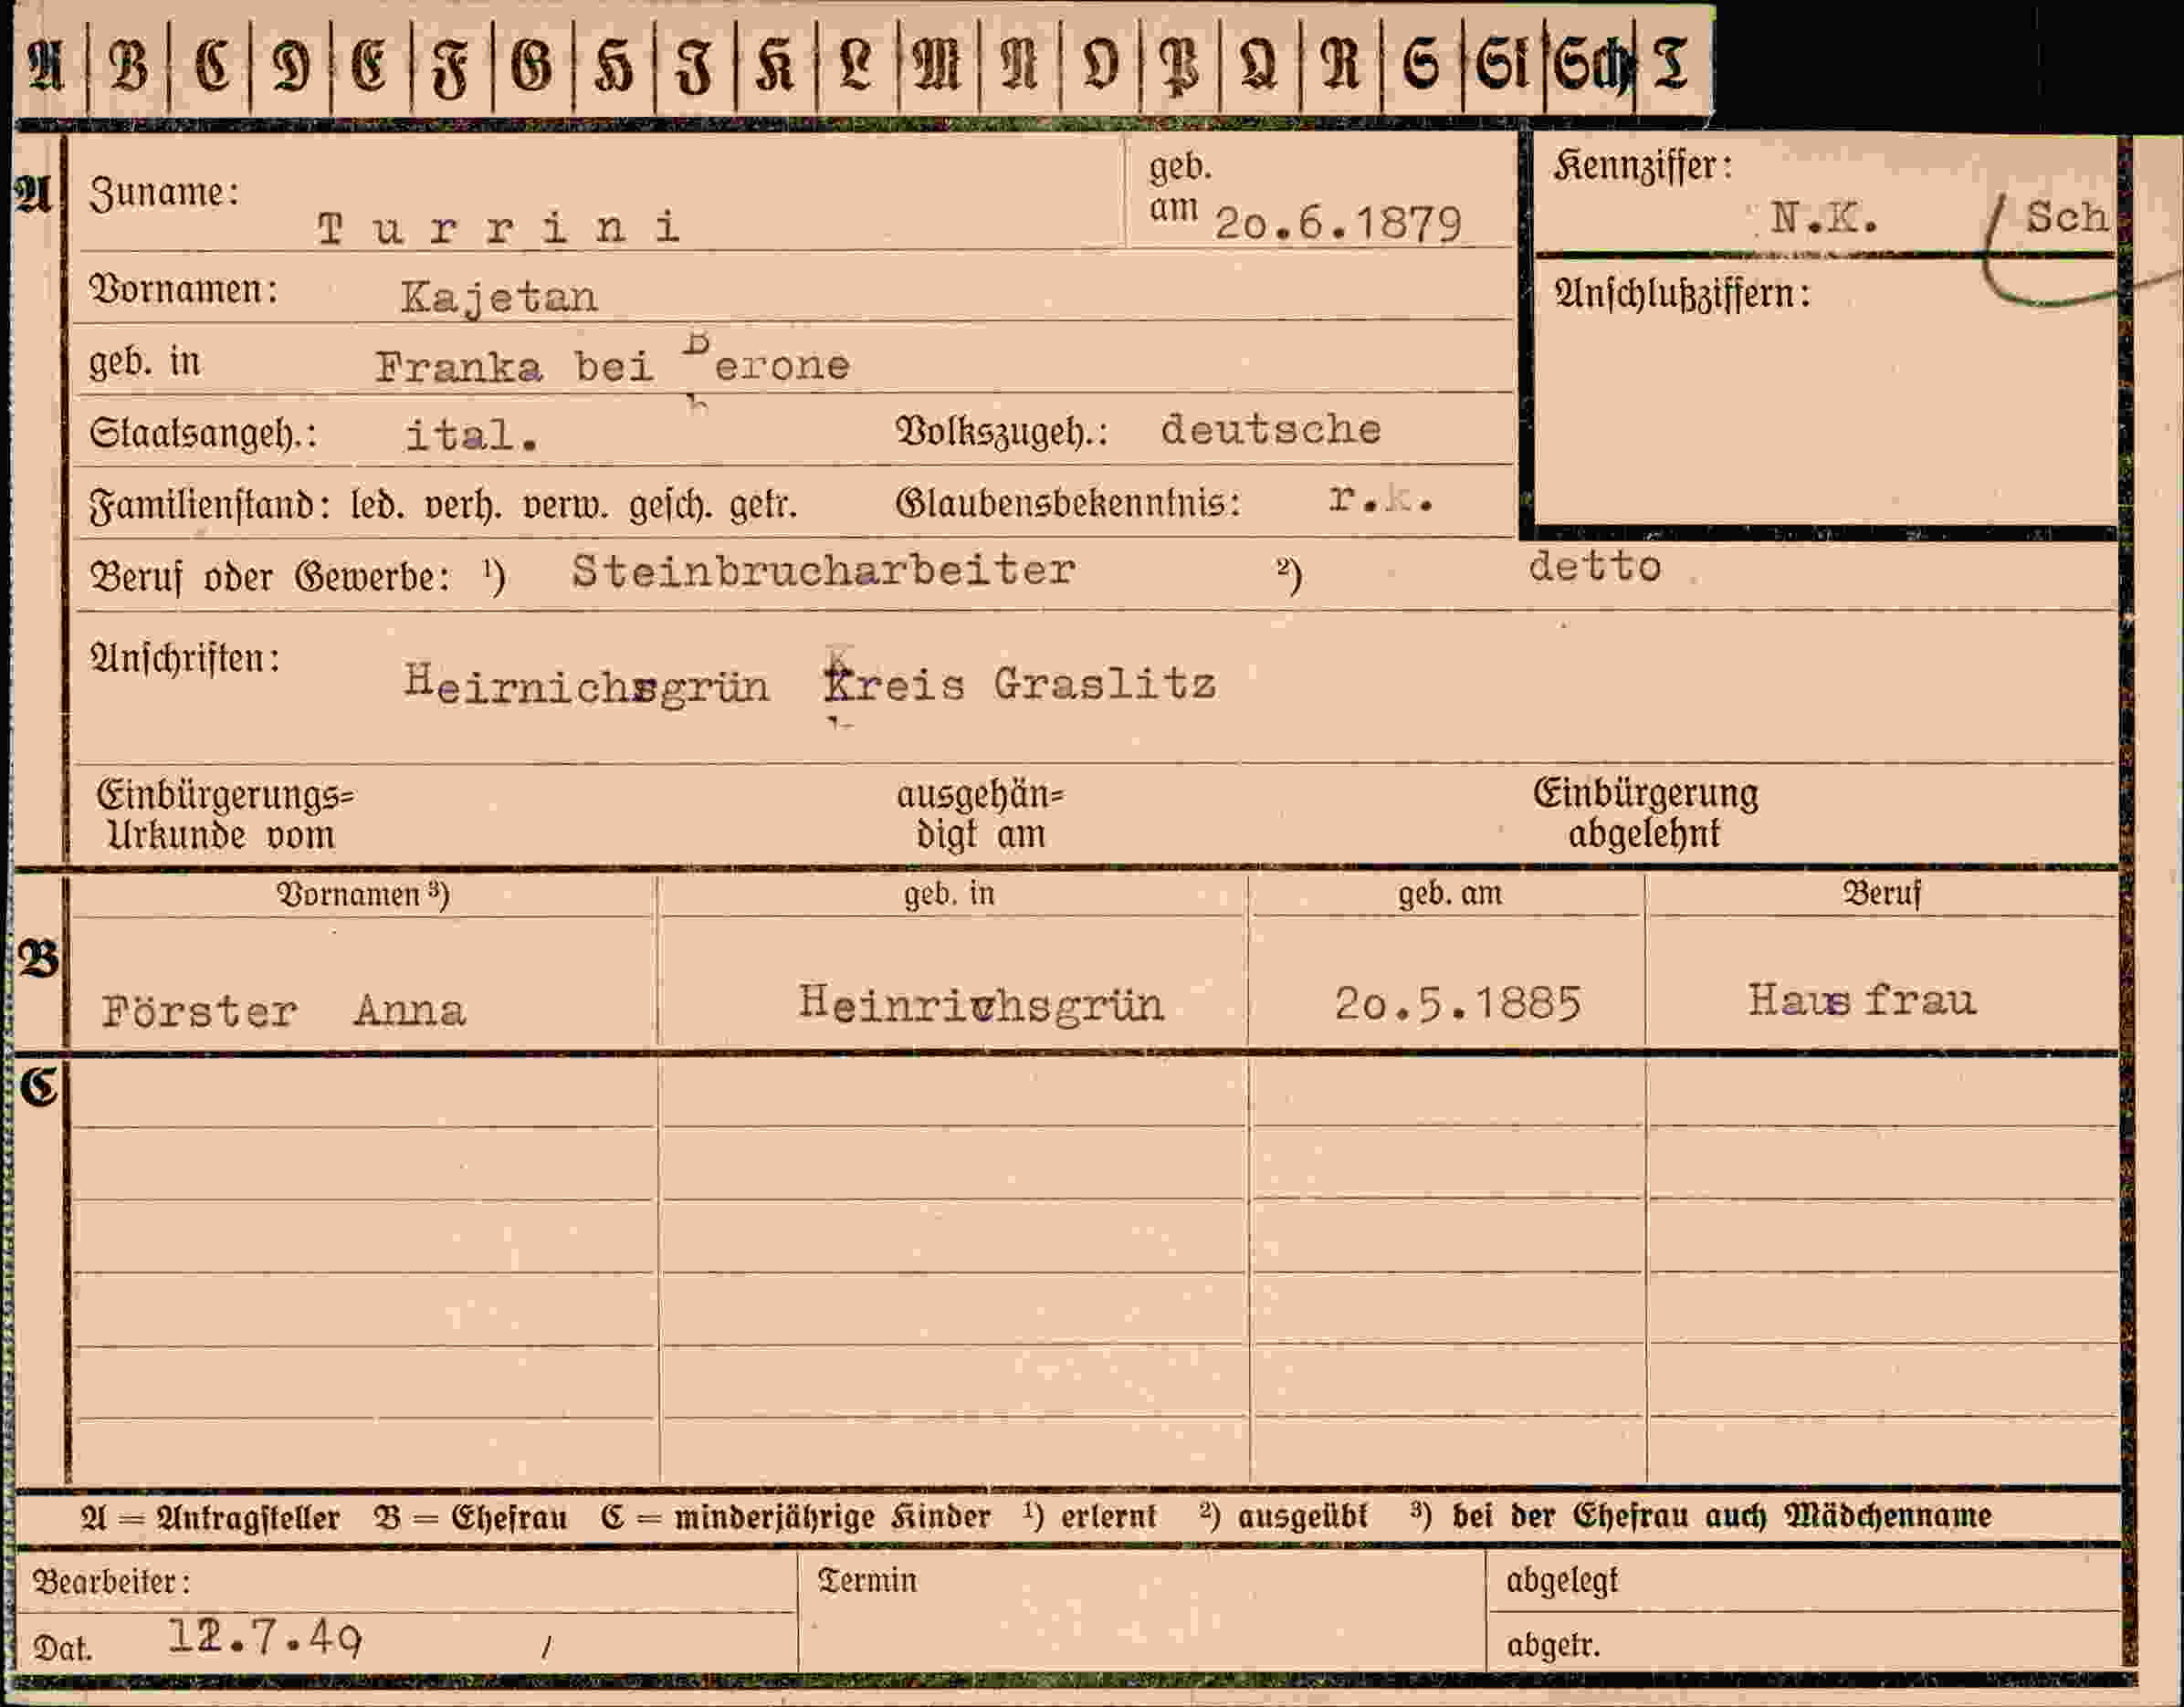Image resolution: width=2184 pixels, height=1707 pixels.
Task: Click legend text 'A = Antragsteller'
Action: coord(210,1517)
